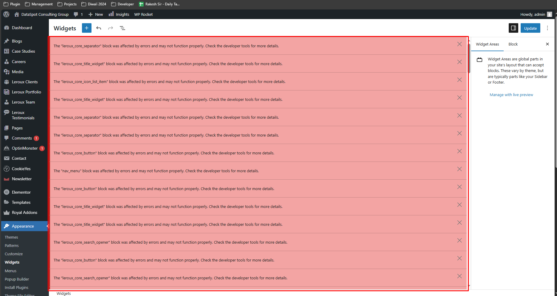The width and height of the screenshot is (557, 296).
Task: Open Dashboard in the sidebar
Action: 24,28
